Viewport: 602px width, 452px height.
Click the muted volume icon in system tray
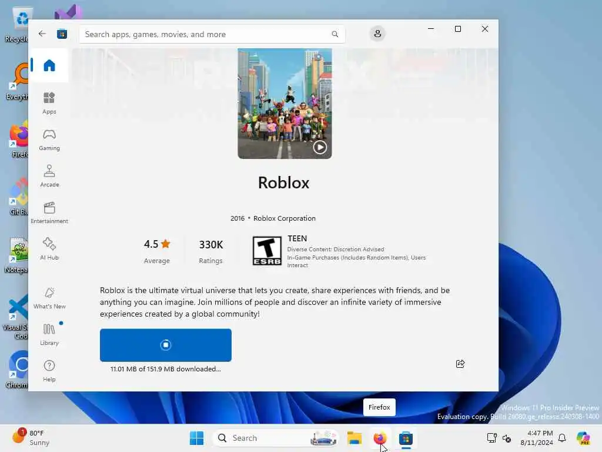coord(507,438)
